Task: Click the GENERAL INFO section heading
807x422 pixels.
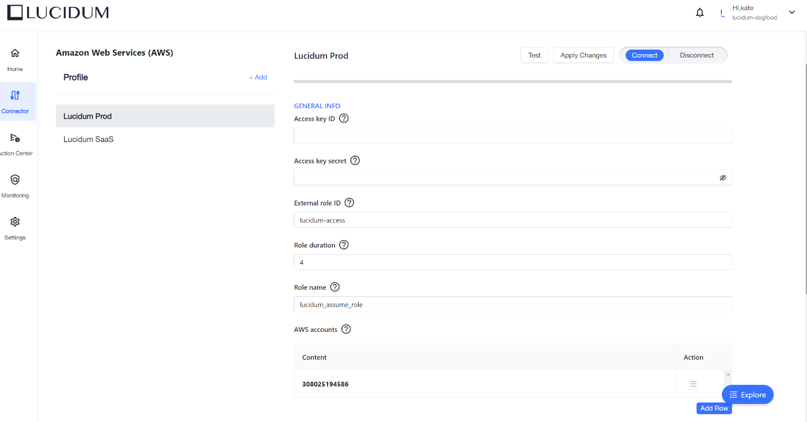Action: click(317, 106)
